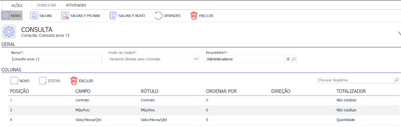The width and height of the screenshot is (401, 127).
Task: Save the query with the Salvar icon
Action: [34, 16]
